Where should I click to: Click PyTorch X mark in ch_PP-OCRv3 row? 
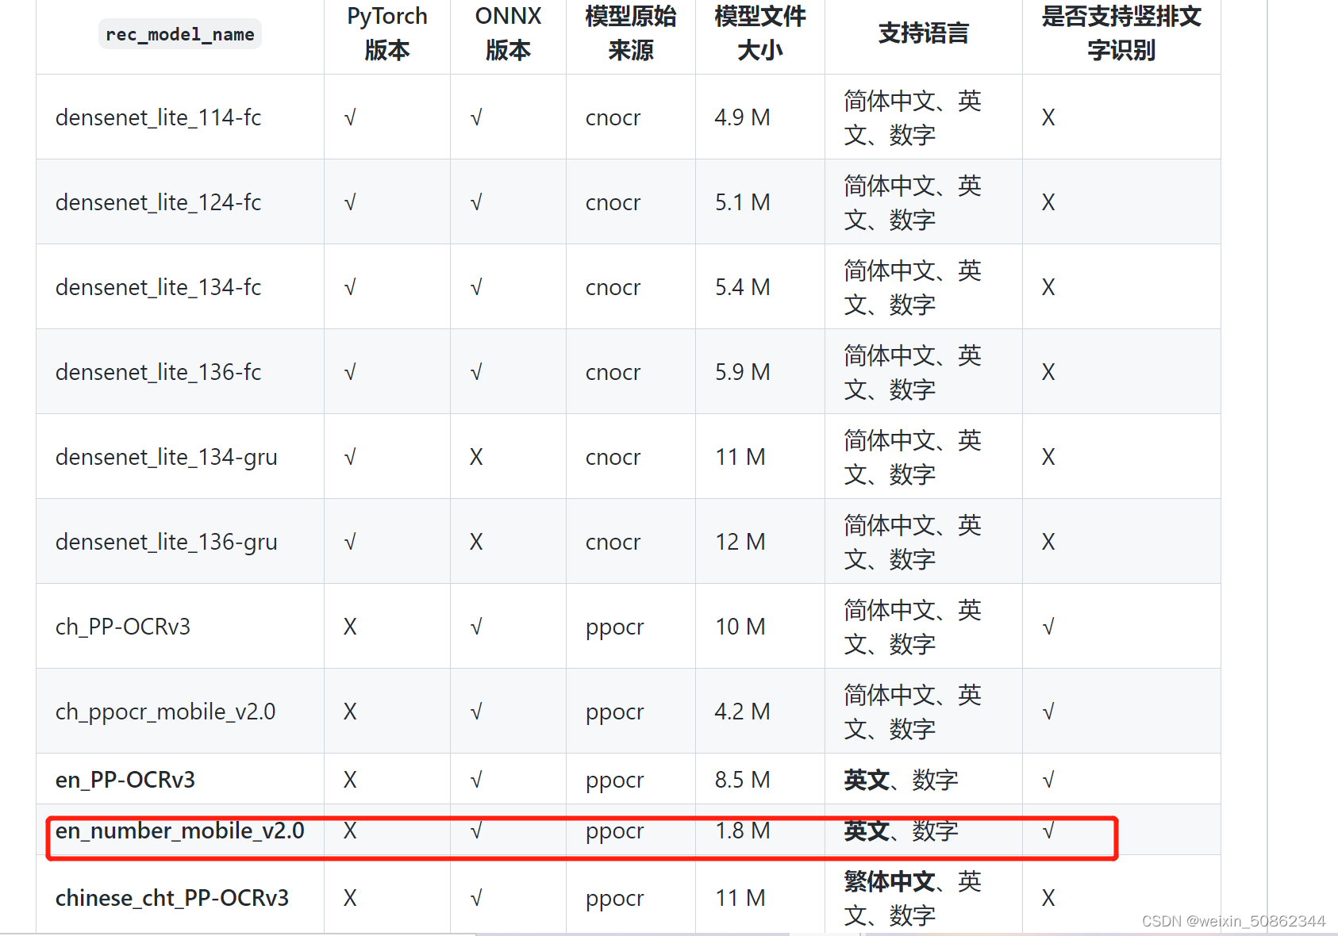pyautogui.click(x=350, y=627)
